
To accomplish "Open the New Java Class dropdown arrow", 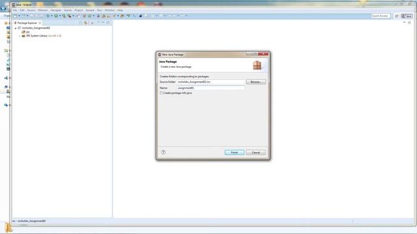I will pos(93,16).
